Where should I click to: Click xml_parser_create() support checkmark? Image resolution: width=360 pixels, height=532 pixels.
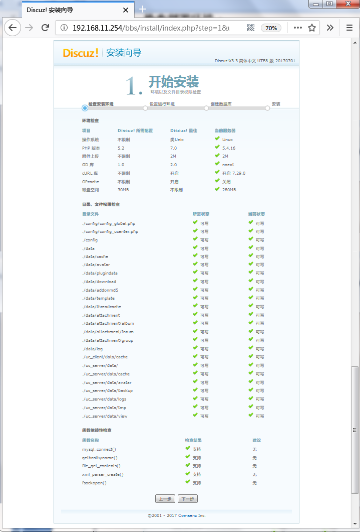188,473
